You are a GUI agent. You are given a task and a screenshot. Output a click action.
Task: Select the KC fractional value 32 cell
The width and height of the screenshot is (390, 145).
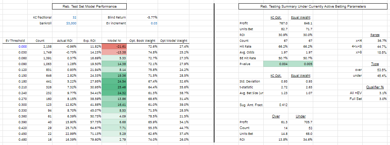(66, 17)
